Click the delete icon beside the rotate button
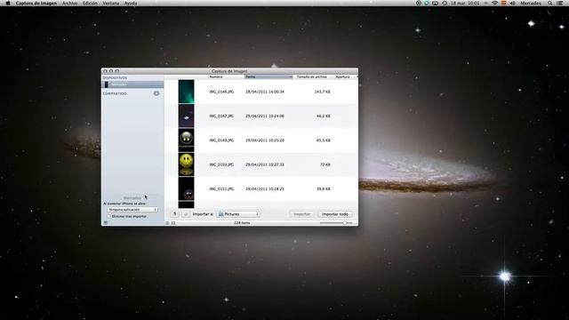 186,214
